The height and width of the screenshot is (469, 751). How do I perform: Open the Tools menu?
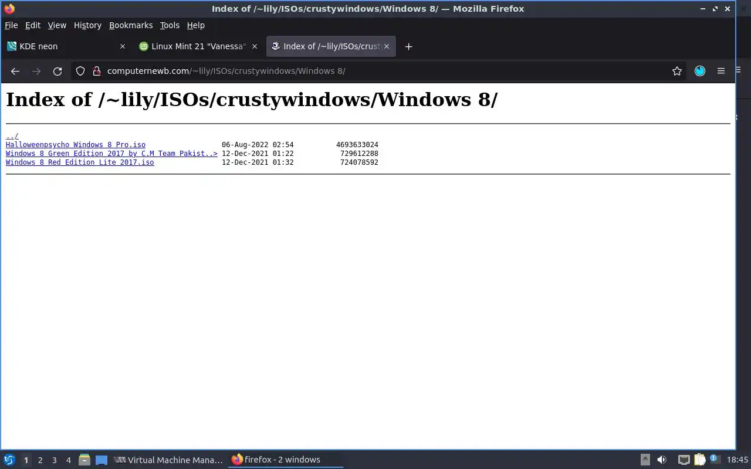pyautogui.click(x=170, y=25)
